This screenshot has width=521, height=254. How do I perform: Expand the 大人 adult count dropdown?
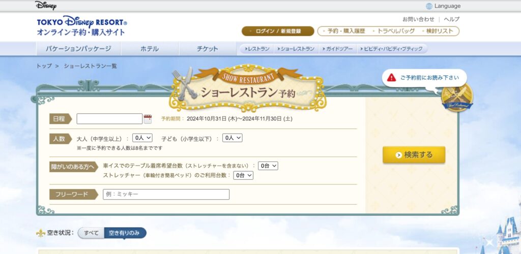(142, 138)
